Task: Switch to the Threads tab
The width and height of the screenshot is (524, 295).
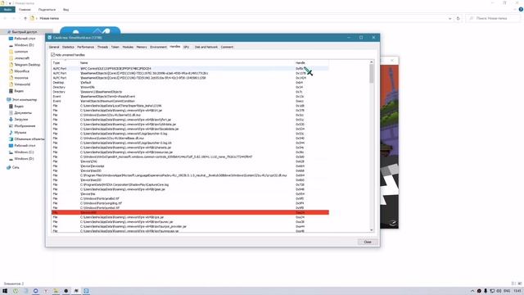Action: click(102, 48)
